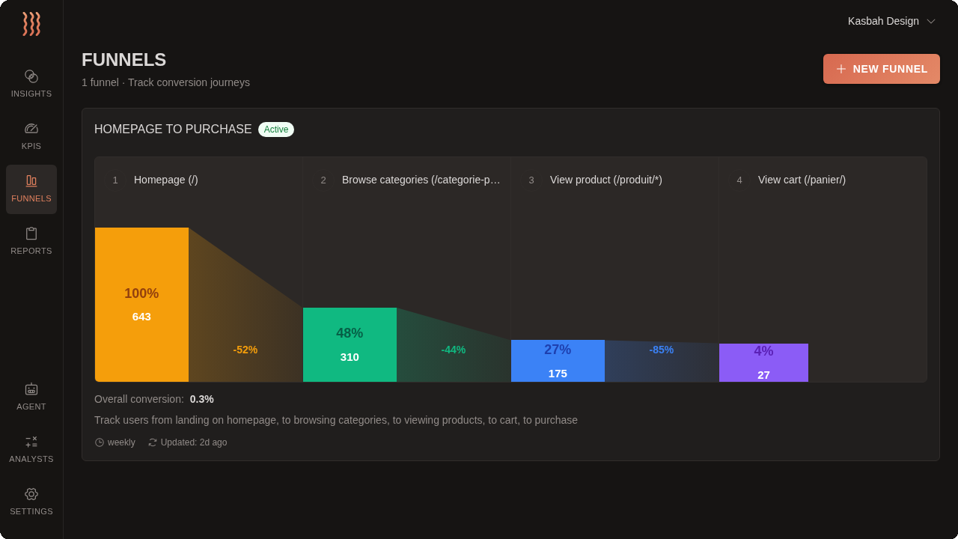958x539 pixels.
Task: Click the -44% drop-off label
Action: point(454,350)
